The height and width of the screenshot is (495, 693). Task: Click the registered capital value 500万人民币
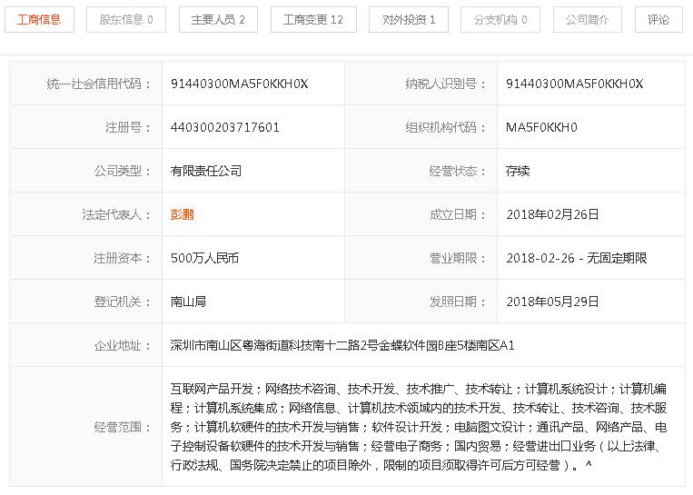click(x=204, y=258)
